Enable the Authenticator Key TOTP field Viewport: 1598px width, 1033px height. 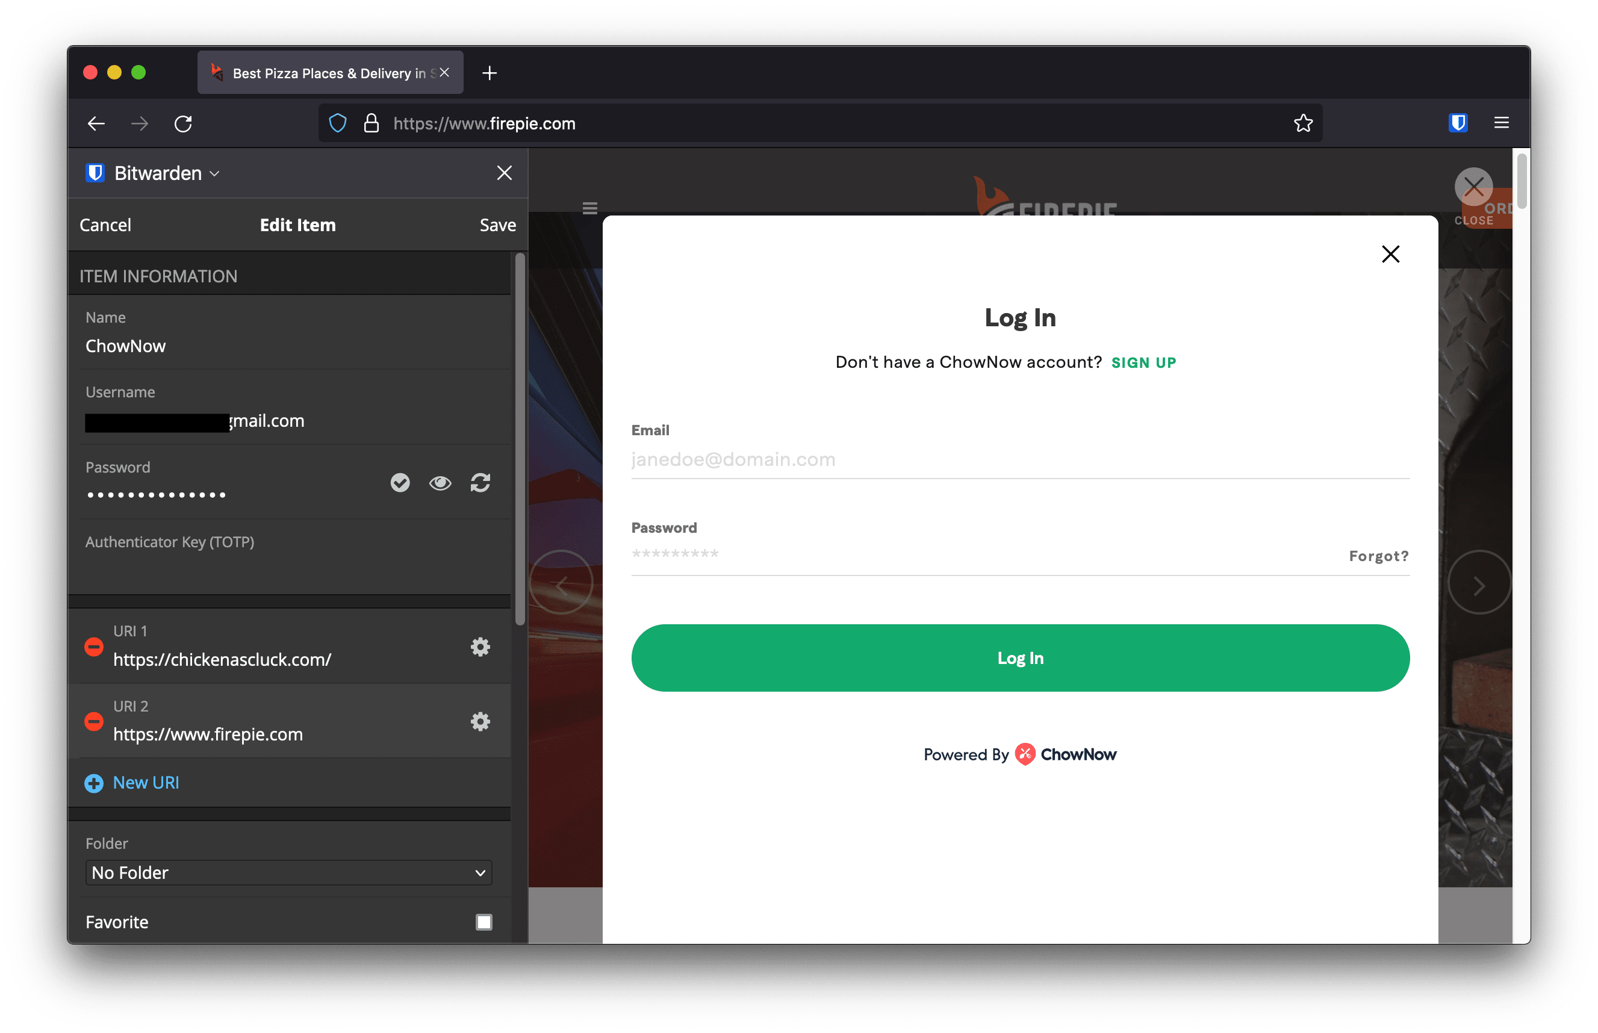pyautogui.click(x=288, y=568)
